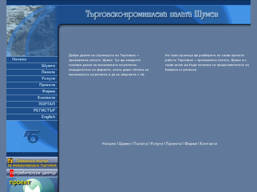This screenshot has height=192, width=257.
Task: Follow the footer link Услуги
Action: click(x=157, y=144)
